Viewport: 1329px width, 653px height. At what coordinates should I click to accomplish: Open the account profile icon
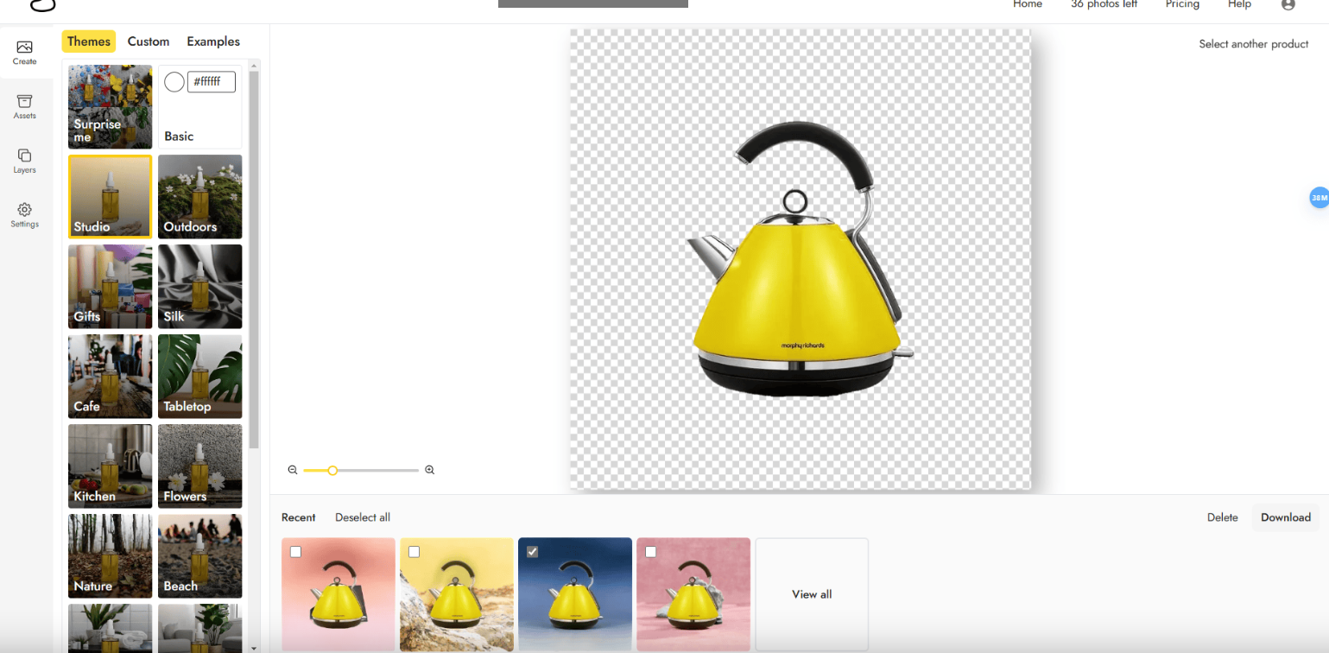point(1288,5)
